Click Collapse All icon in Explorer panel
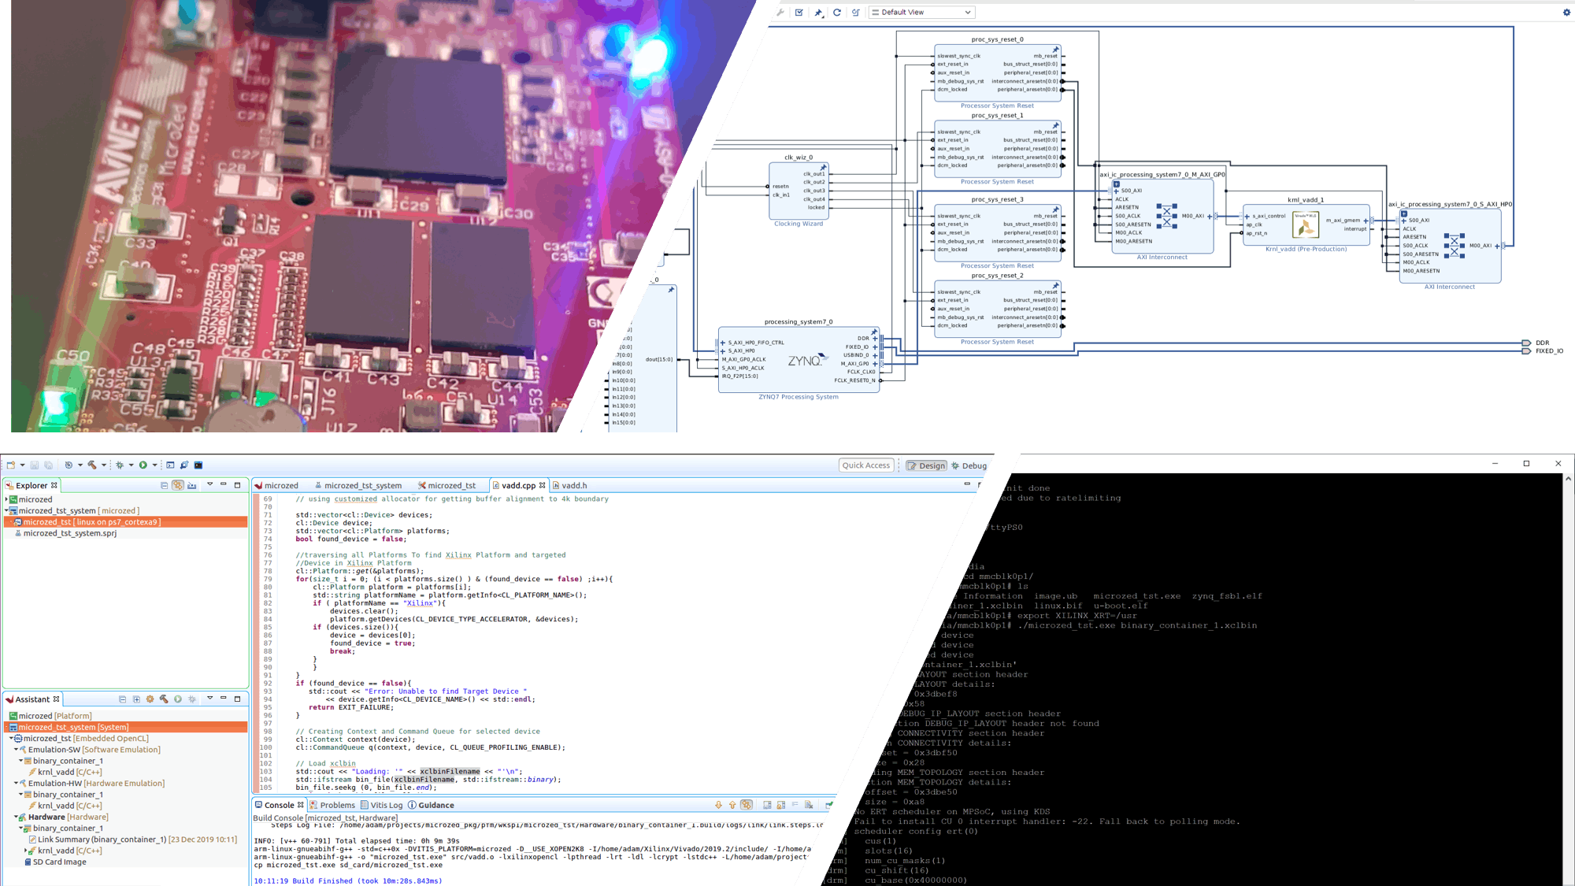 (164, 485)
